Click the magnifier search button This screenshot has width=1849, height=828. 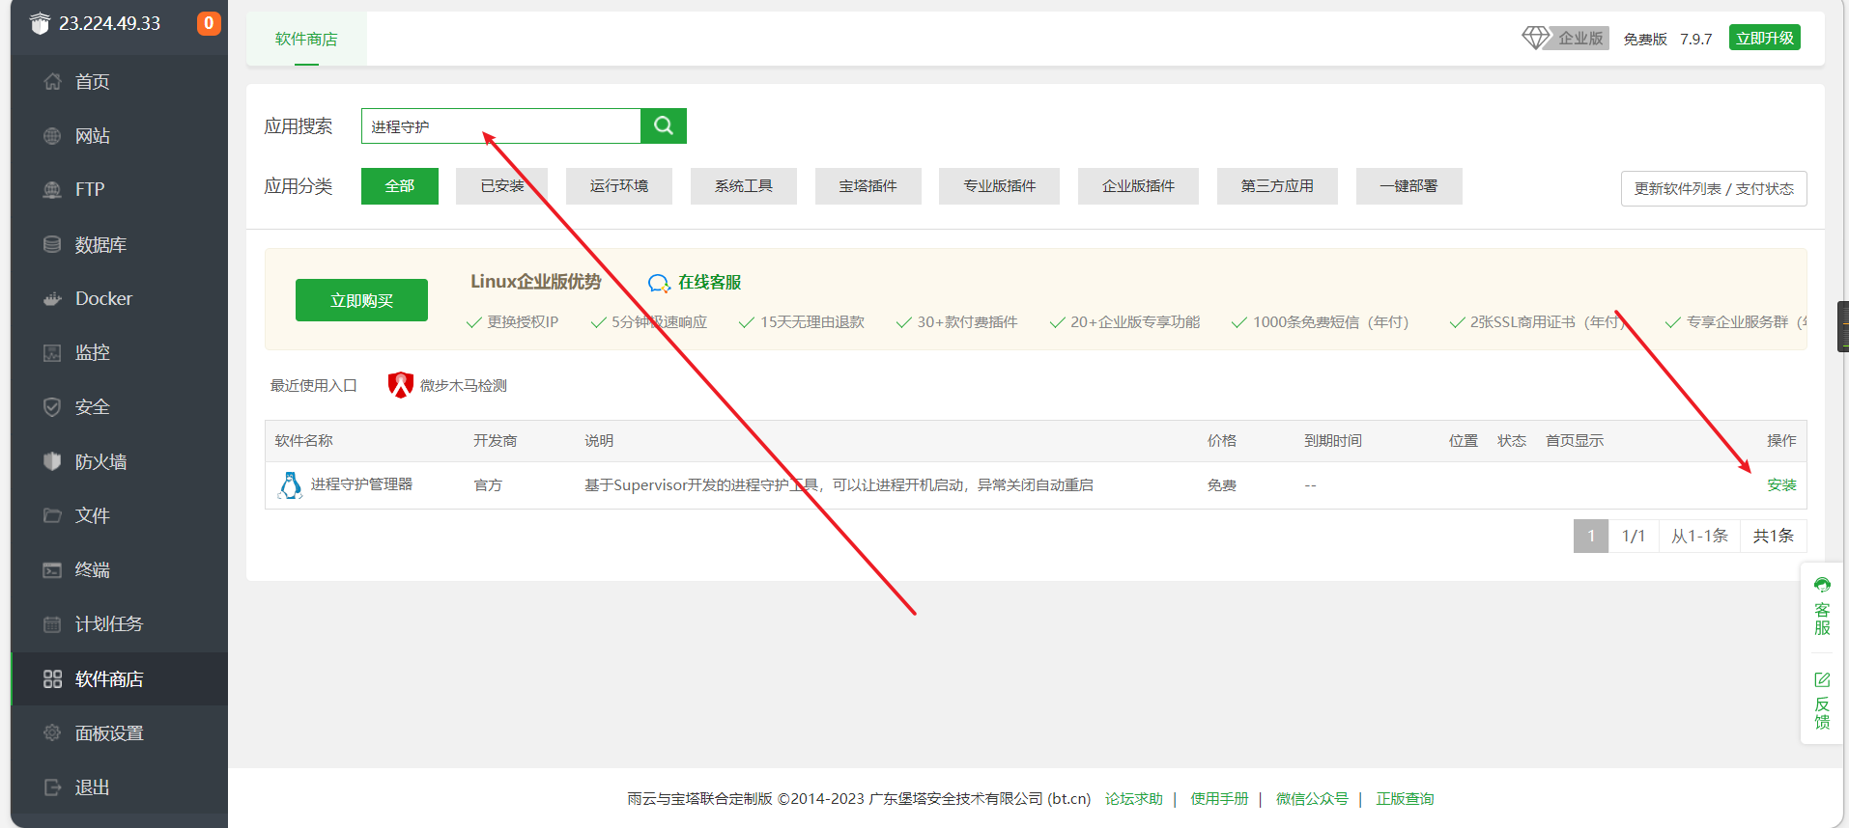pos(664,125)
